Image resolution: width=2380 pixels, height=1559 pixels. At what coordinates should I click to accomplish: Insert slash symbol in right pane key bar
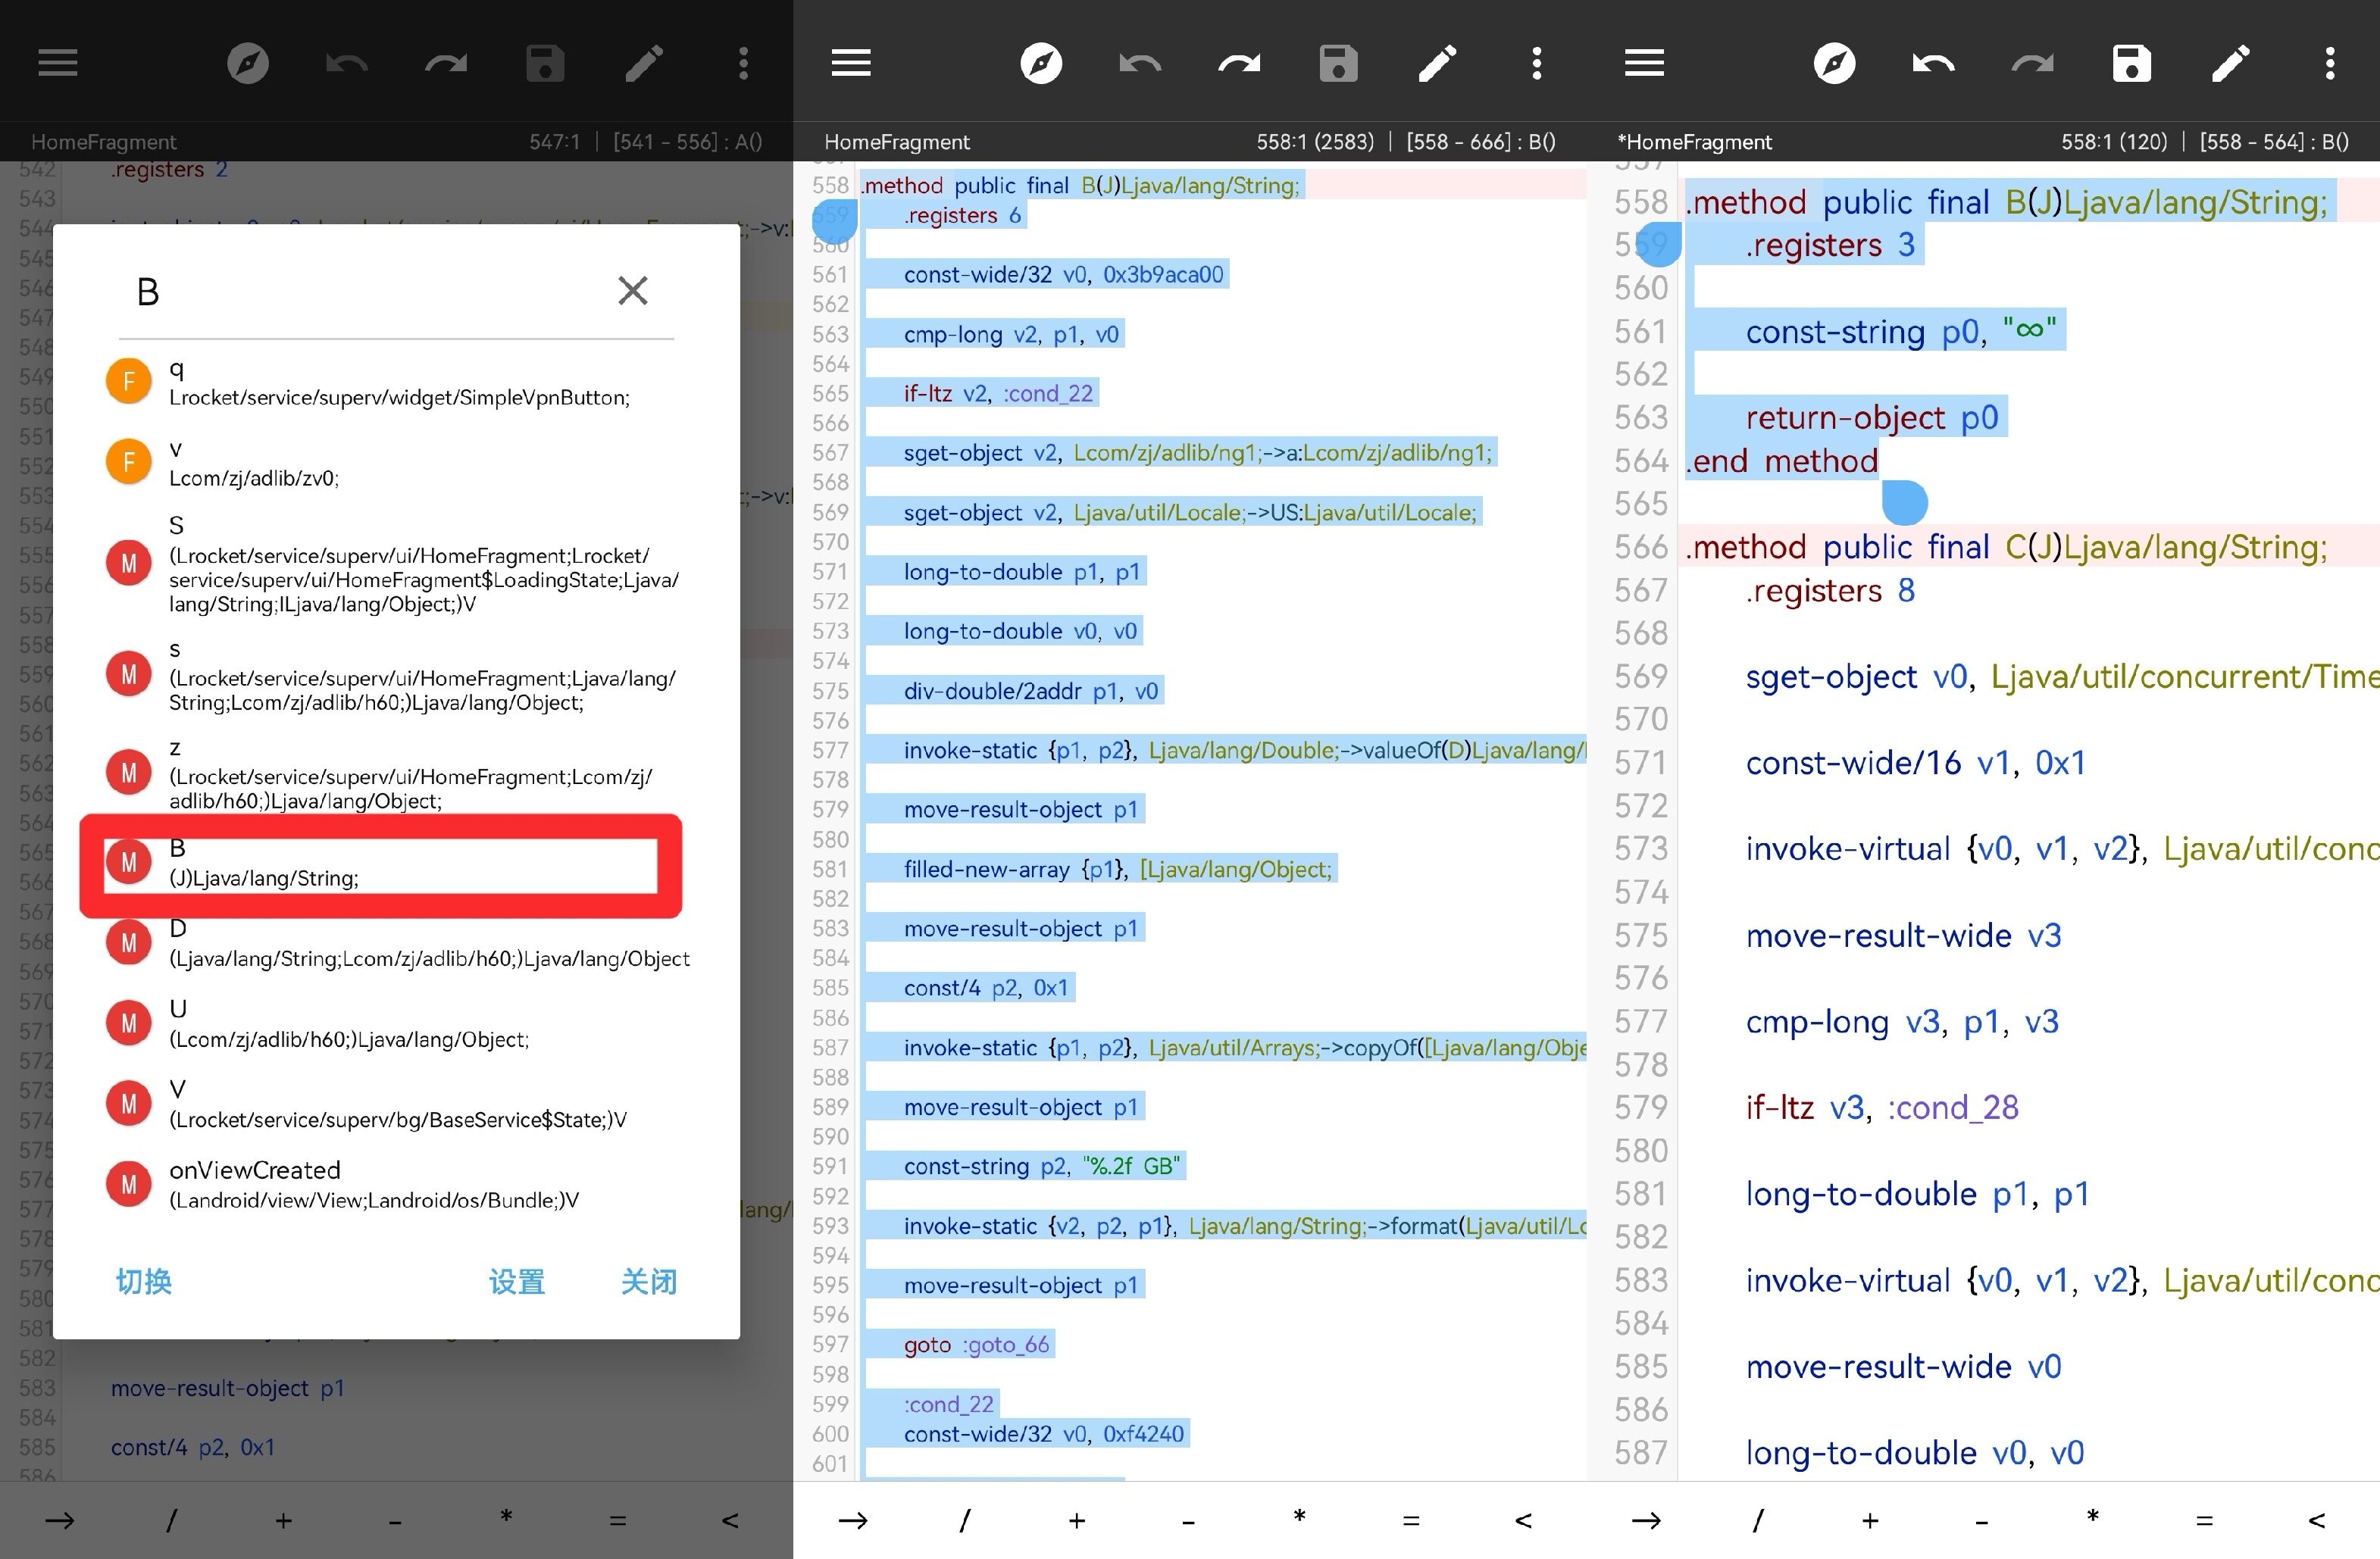(x=1758, y=1521)
